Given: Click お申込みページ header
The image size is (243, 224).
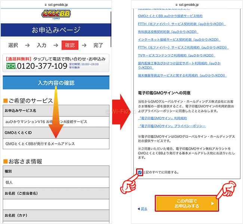Looking at the screenshot, I should point(56,30).
